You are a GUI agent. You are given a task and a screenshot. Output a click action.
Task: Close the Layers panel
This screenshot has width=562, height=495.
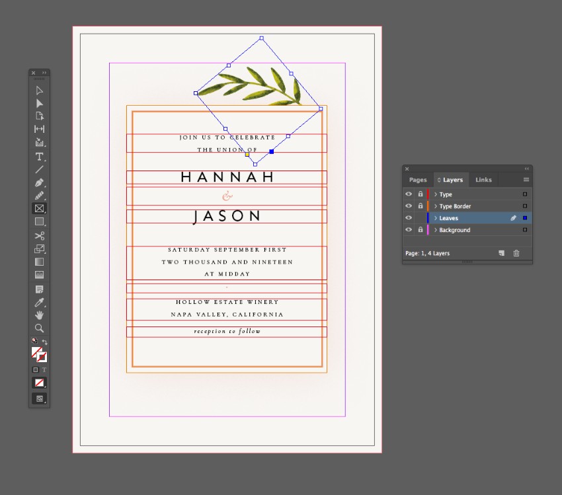click(x=407, y=169)
